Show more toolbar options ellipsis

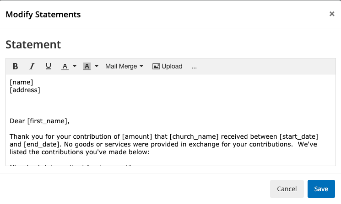194,67
